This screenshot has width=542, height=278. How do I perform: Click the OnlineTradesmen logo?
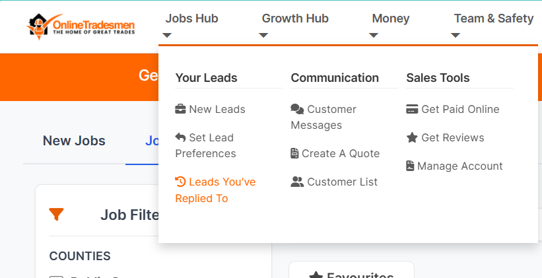pos(81,26)
